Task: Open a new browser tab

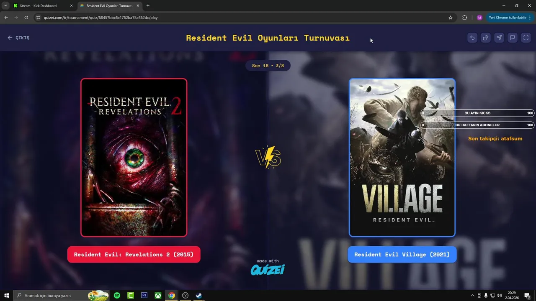Action: point(148,6)
